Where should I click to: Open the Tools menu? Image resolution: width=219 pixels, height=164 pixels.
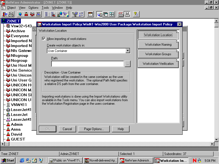point(45,8)
